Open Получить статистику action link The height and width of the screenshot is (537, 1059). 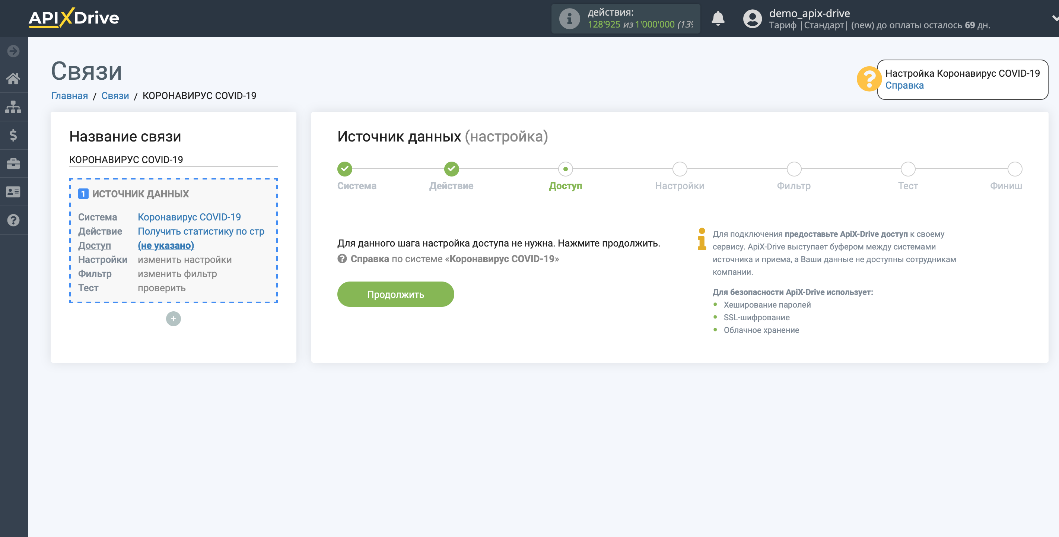201,232
